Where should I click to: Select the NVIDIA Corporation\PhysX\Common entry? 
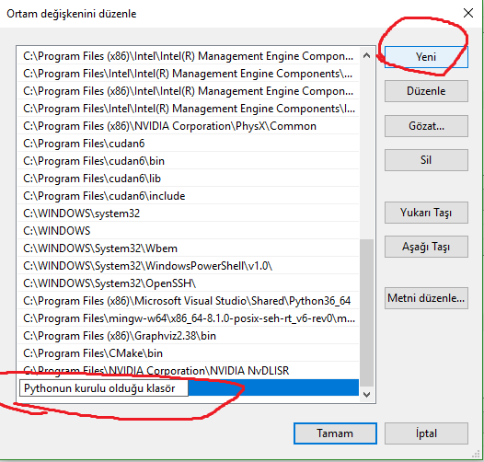pyautogui.click(x=189, y=126)
